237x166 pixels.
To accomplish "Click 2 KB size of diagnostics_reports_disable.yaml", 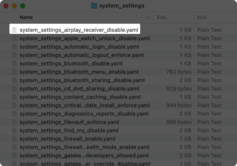I will [185, 114].
